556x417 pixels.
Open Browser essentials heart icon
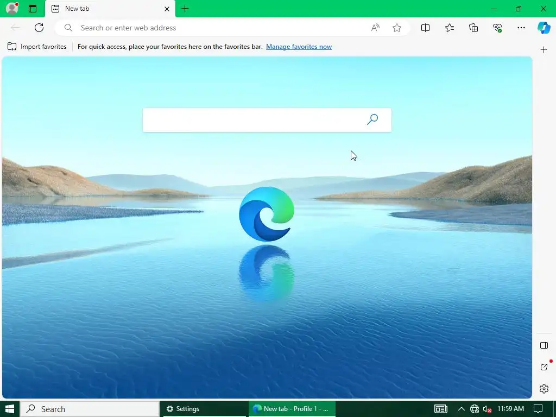[x=497, y=28]
